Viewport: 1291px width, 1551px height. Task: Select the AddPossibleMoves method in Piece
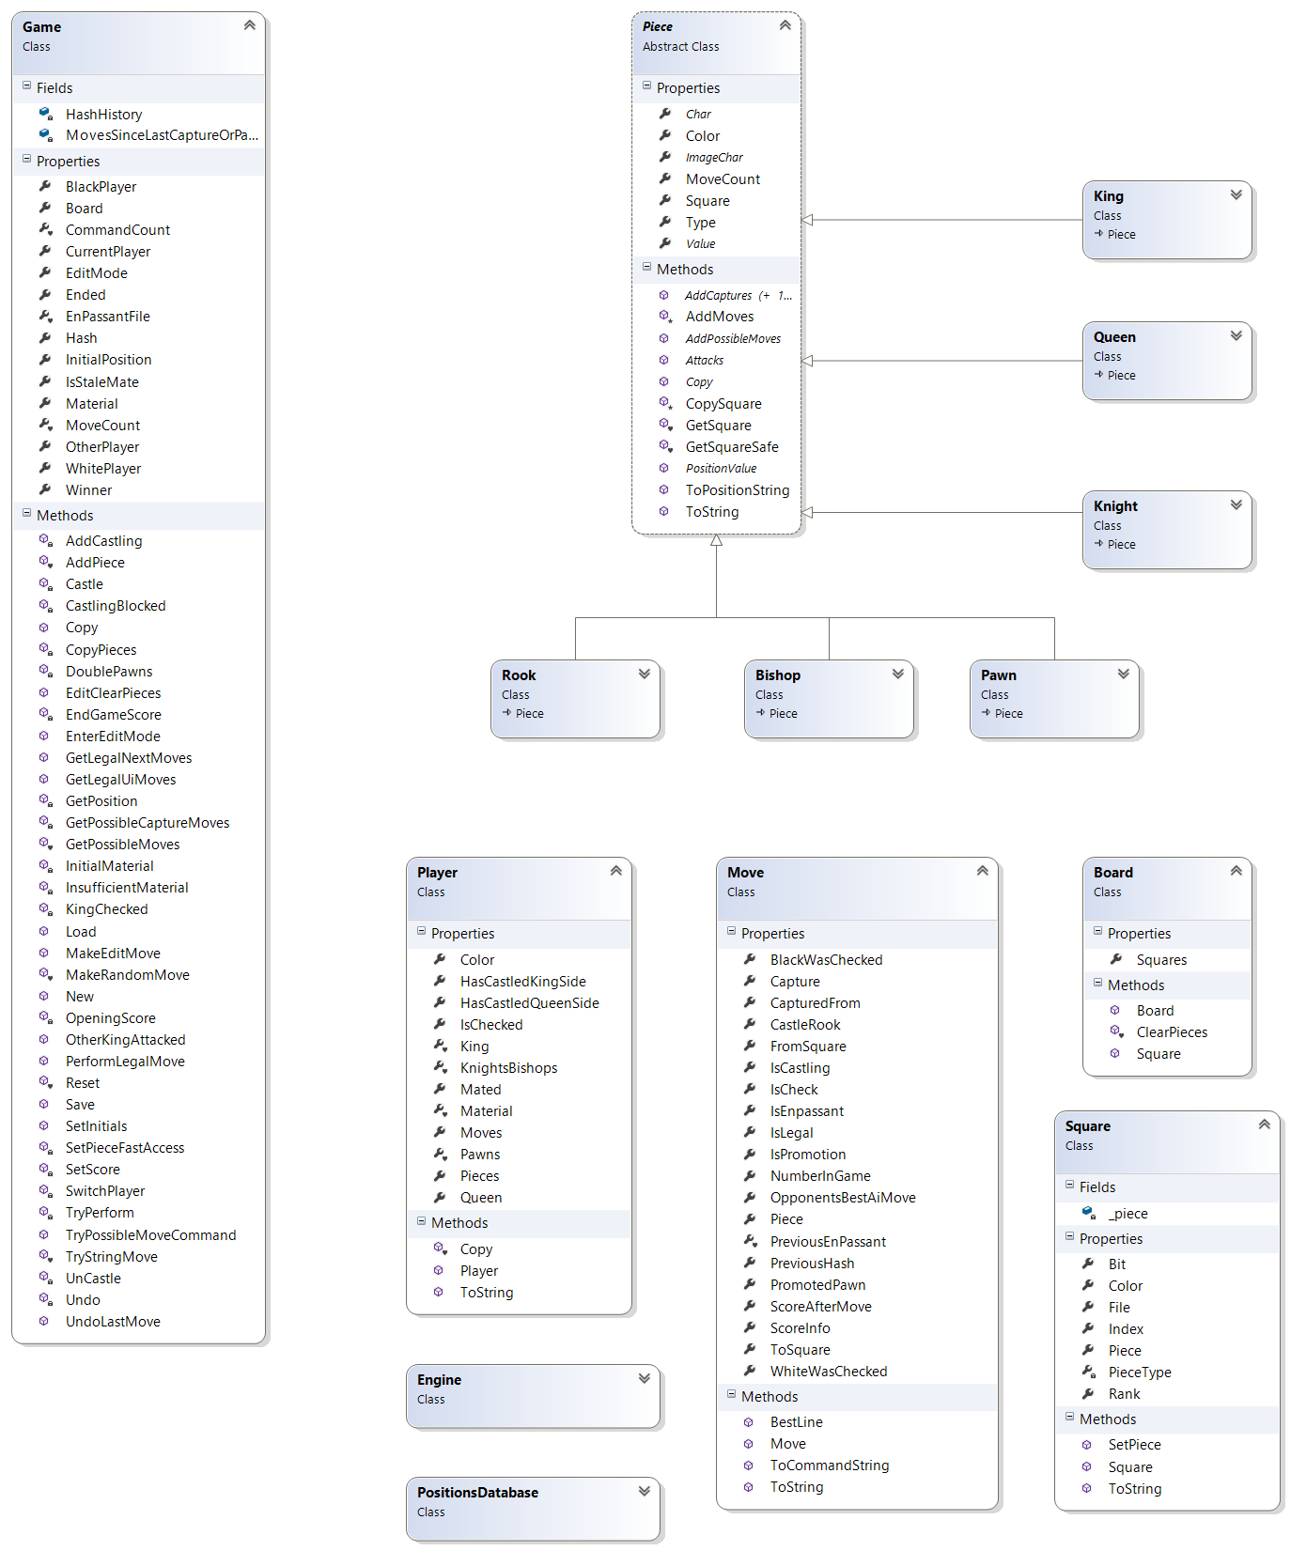[733, 339]
